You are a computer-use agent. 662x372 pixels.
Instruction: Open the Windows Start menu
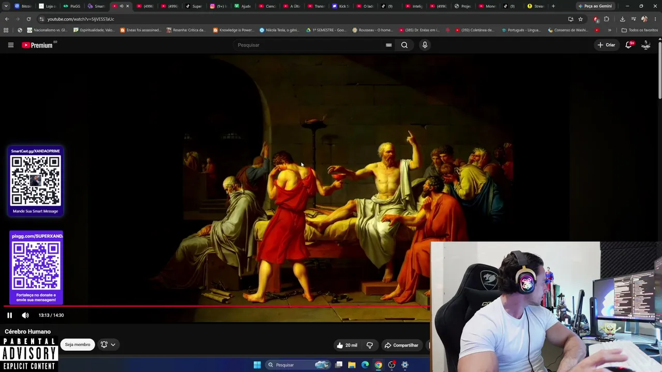[257, 365]
